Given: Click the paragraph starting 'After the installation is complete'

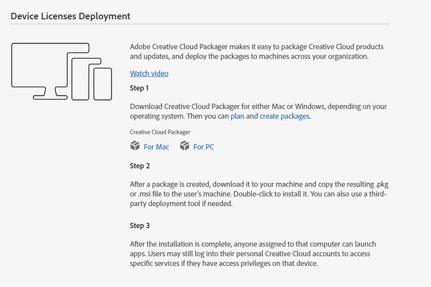Looking at the screenshot, I should pyautogui.click(x=253, y=254).
